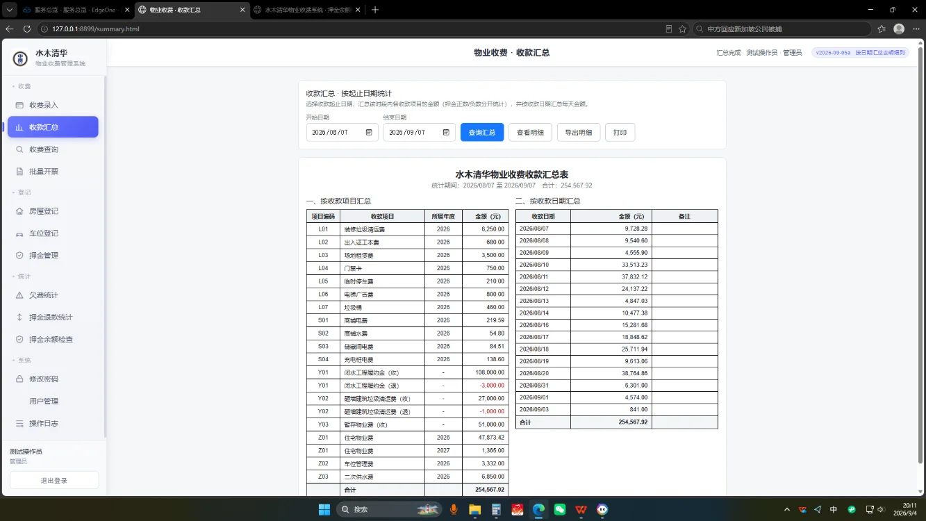Open the Windows Start menu
This screenshot has width=926, height=521.
(324, 509)
